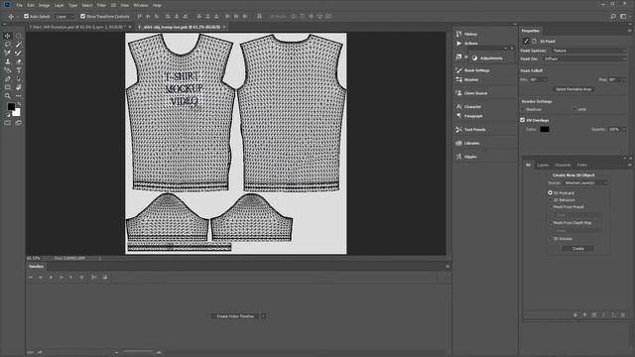Open the Source Selected Layer(s) dropdown
The image size is (635, 357).
(585, 182)
